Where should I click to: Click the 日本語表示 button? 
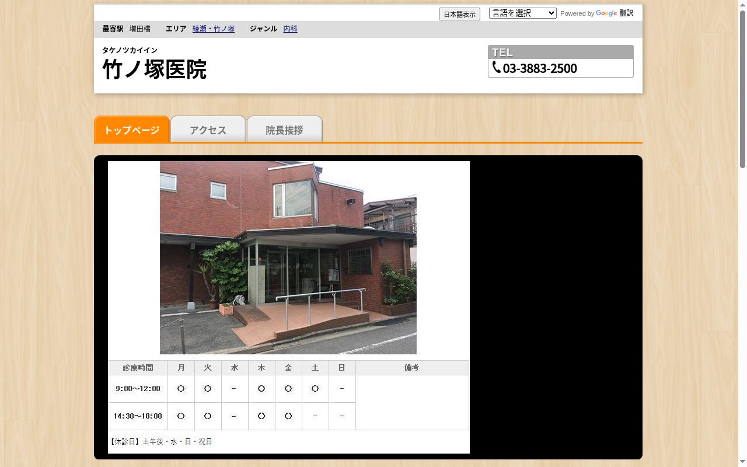coord(459,14)
